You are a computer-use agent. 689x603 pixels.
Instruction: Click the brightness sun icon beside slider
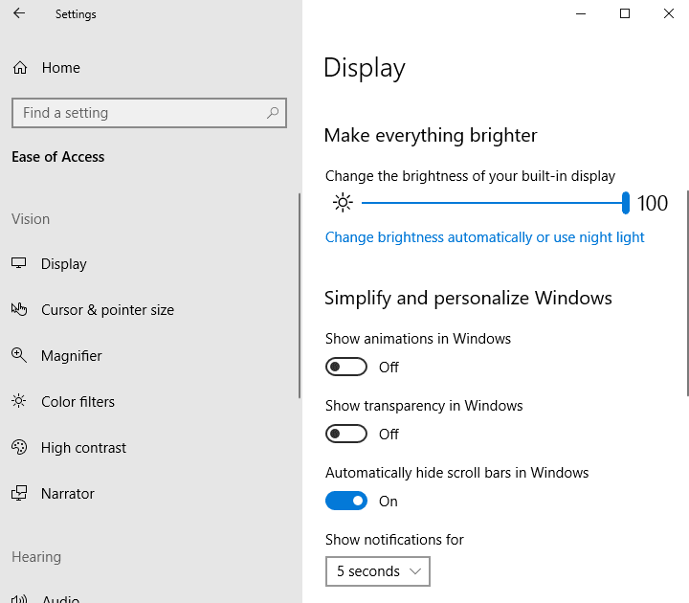coord(343,203)
